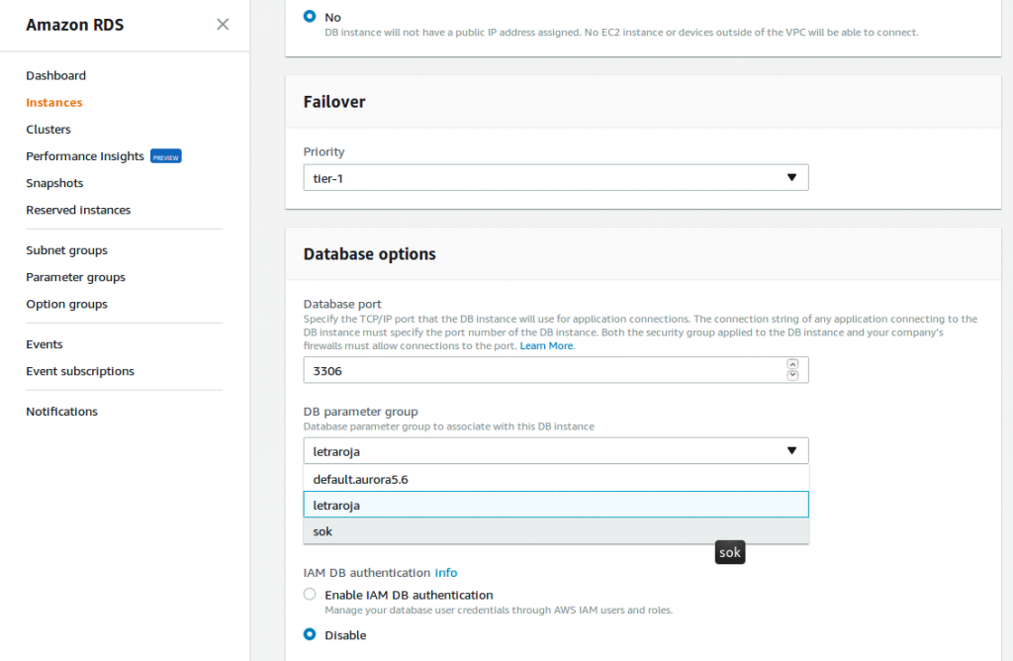1013x661 pixels.
Task: Navigate to Parameter groups
Action: (x=75, y=277)
